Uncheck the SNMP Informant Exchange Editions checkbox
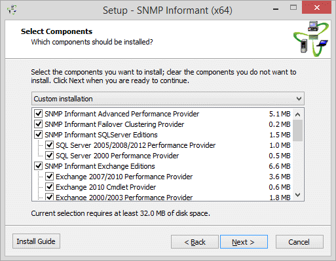The width and height of the screenshot is (336, 261). [39, 166]
